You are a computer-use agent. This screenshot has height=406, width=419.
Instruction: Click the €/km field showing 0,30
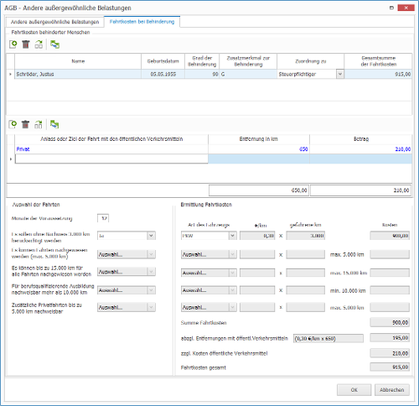tap(257, 236)
